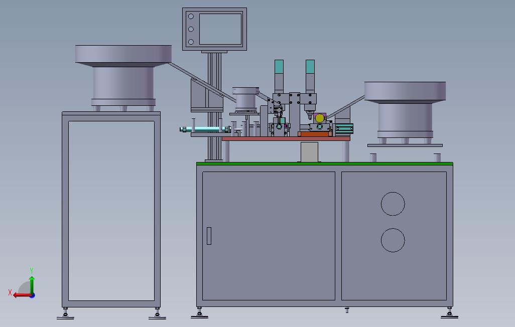Select the large left vibratory bowl feeder
Image resolution: width=515 pixels, height=327 pixels.
(x=123, y=77)
